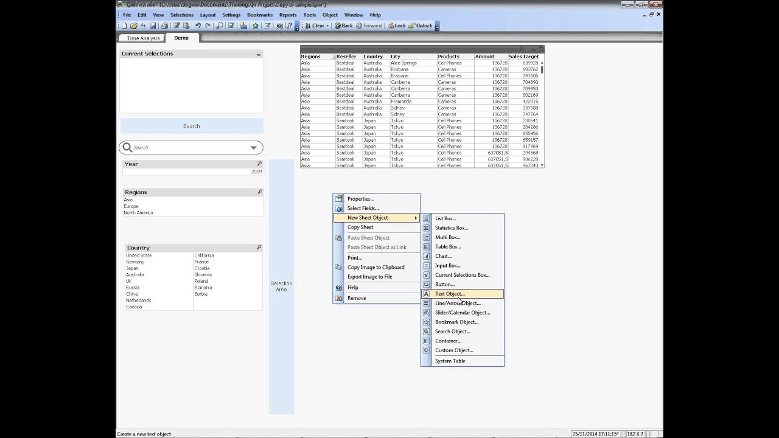Minimize the Current Selections box

point(258,54)
